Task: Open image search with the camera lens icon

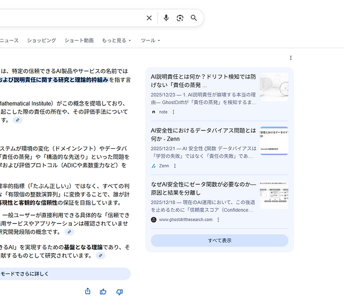Action: point(180,18)
